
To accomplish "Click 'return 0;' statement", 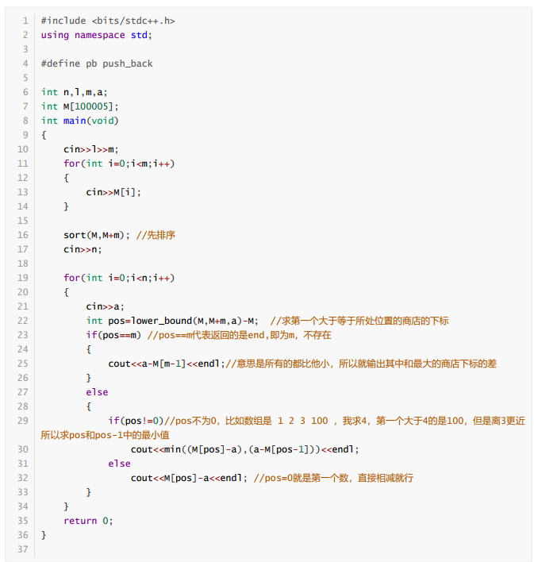I will (88, 521).
